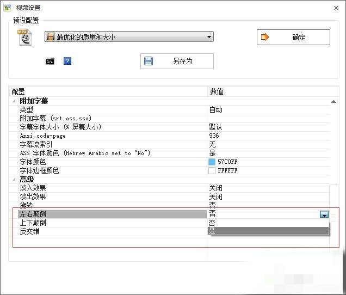The height and width of the screenshot is (295, 346).
Task: Open the command line console icon
Action: (x=50, y=61)
